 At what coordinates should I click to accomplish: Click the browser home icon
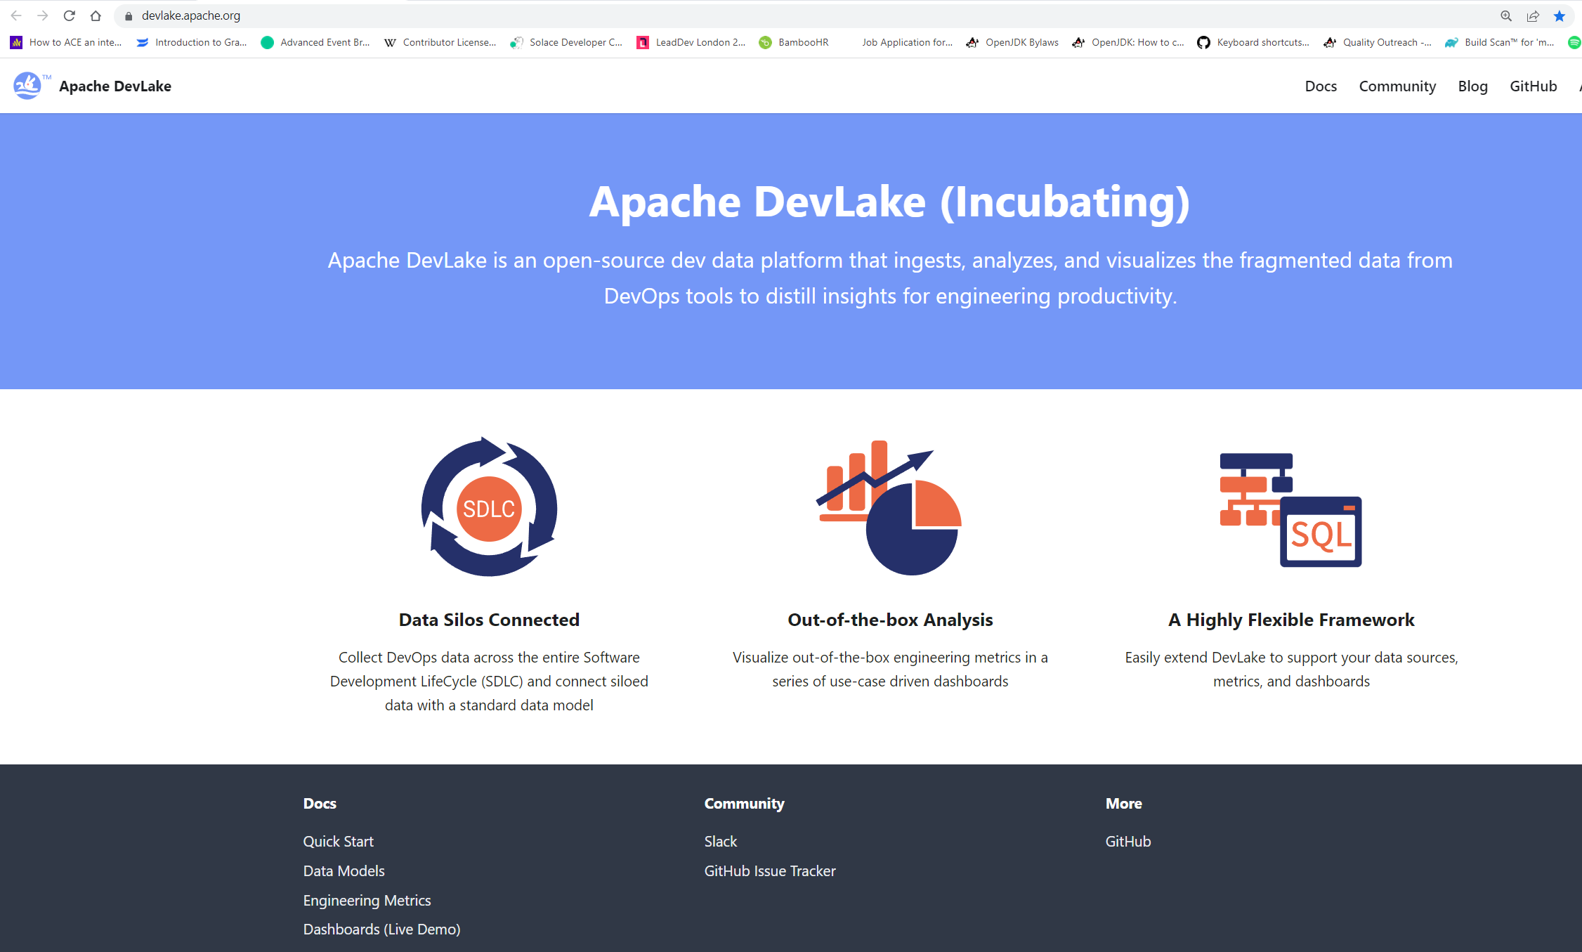[96, 15]
